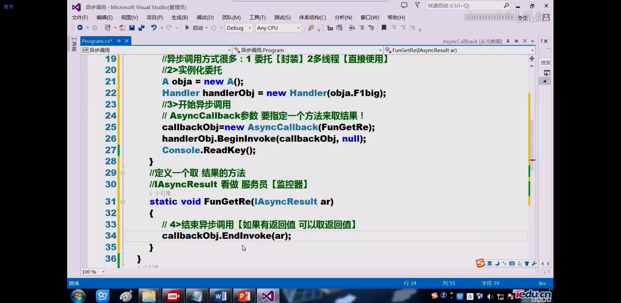The height and width of the screenshot is (303, 621).
Task: Expand the 启动 start options arrow
Action: tap(207, 28)
